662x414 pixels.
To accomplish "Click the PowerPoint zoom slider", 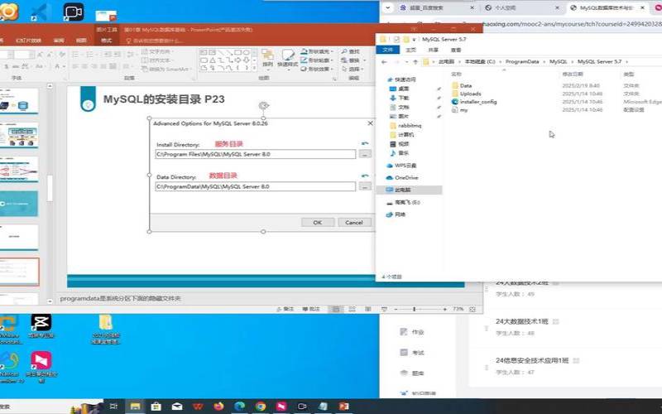I will 436,309.
